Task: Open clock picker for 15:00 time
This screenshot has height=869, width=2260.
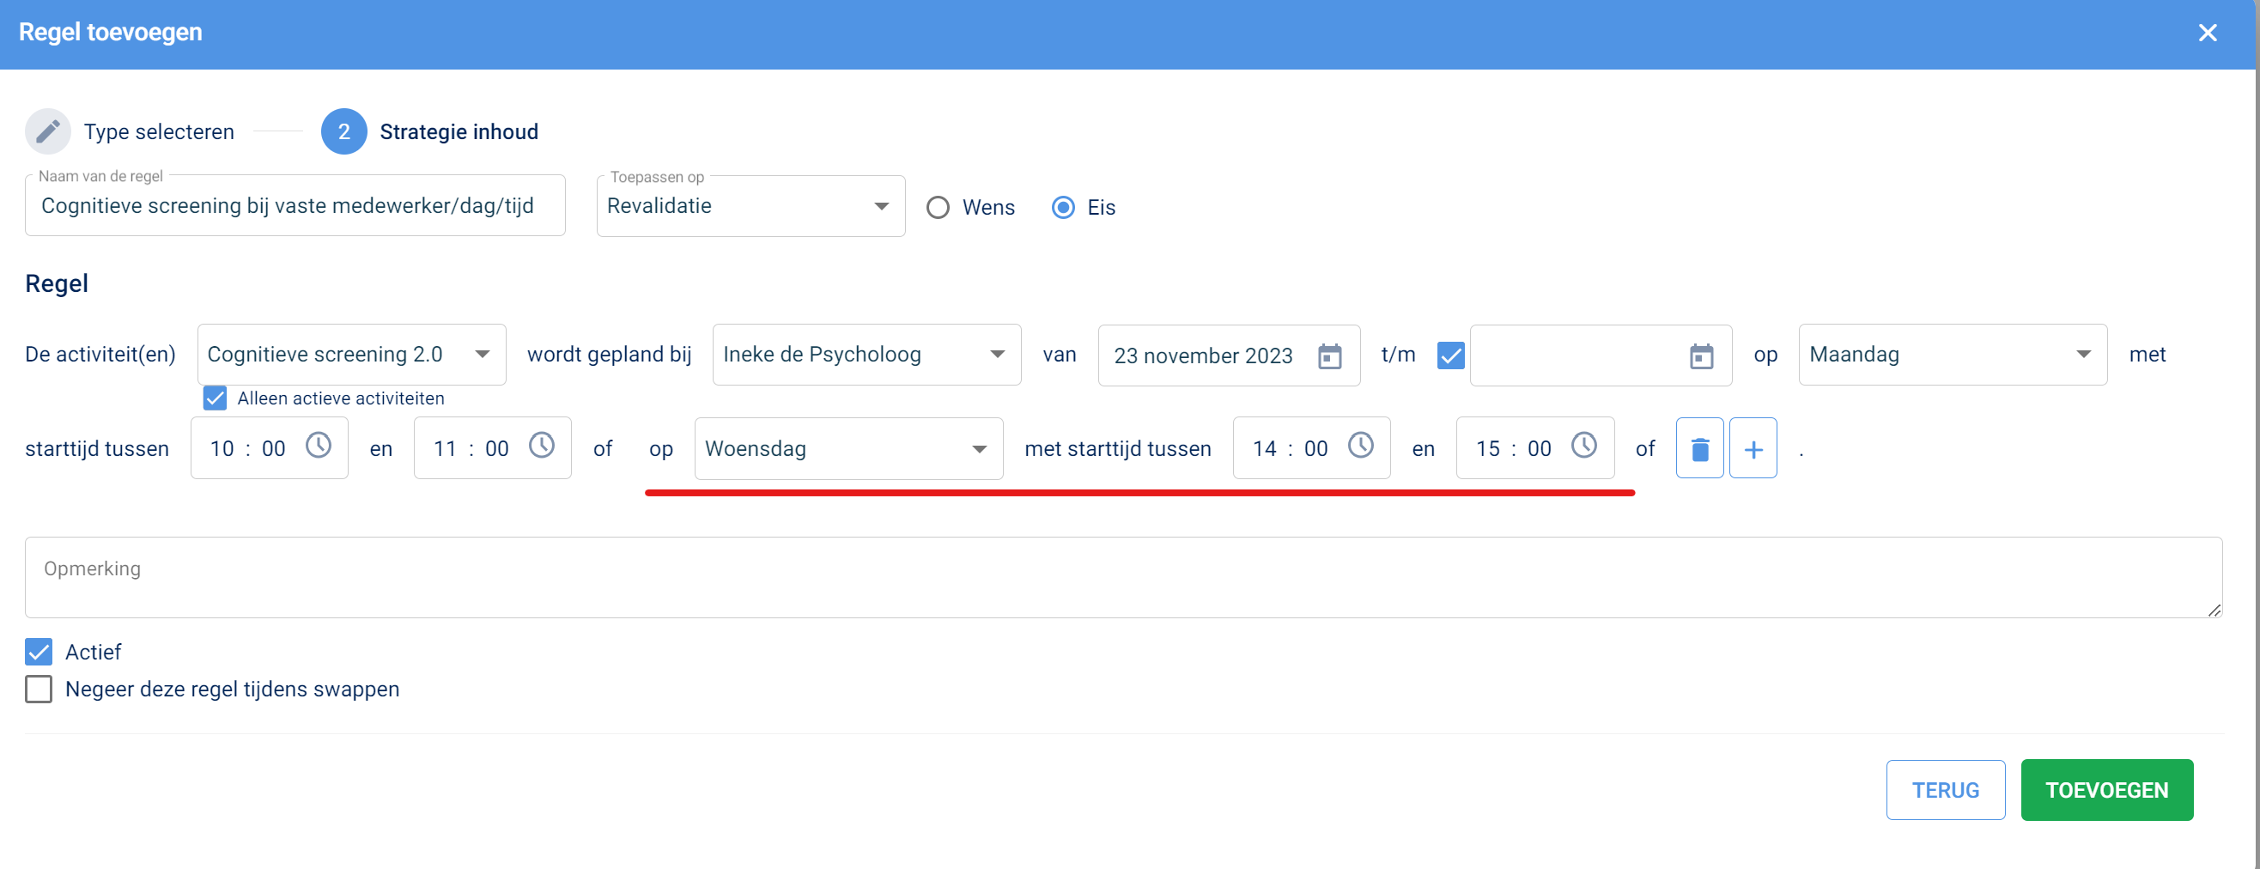Action: coord(1583,446)
